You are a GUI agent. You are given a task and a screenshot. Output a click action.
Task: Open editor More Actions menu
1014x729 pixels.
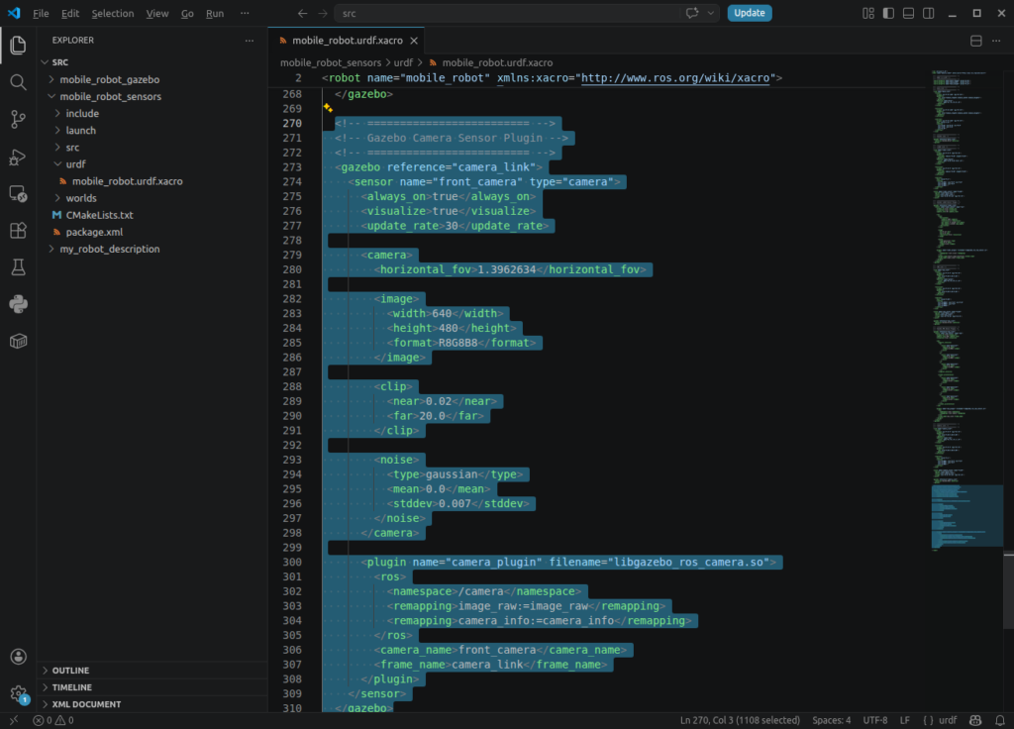996,41
